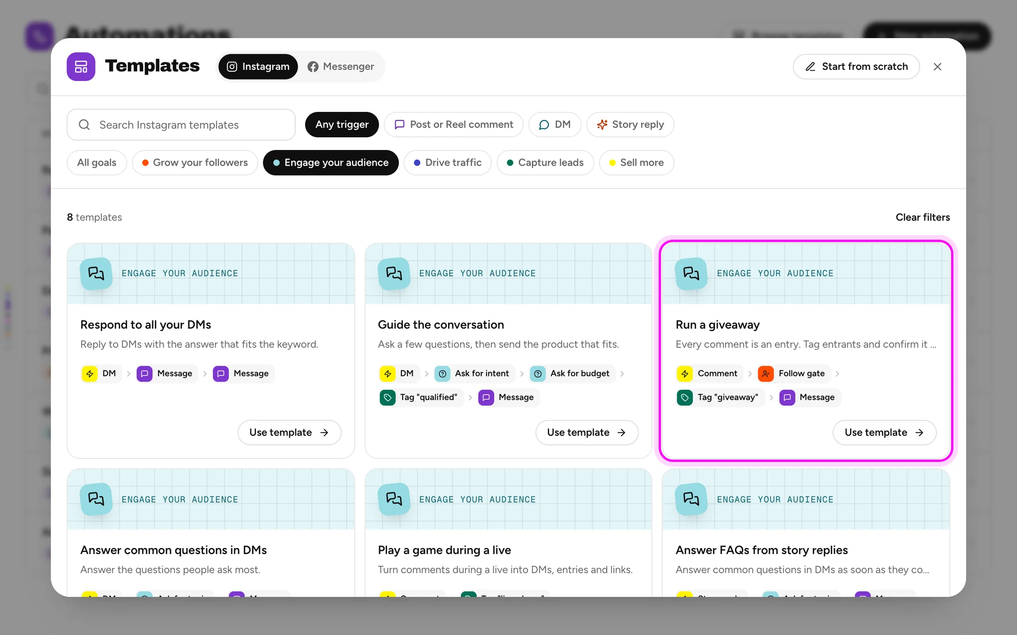Select the Engage your audience goal
This screenshot has width=1017, height=635.
pos(331,163)
